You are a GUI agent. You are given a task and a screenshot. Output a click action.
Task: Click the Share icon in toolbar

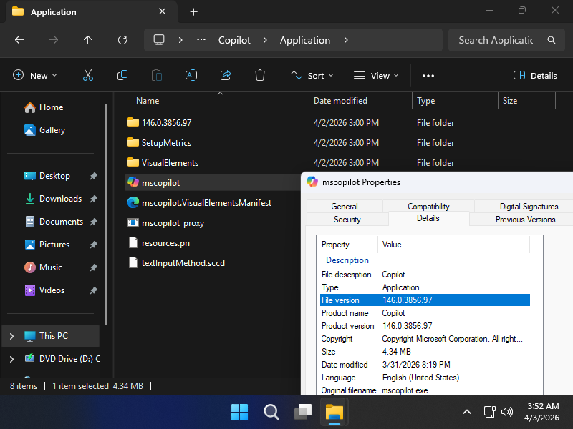[226, 75]
